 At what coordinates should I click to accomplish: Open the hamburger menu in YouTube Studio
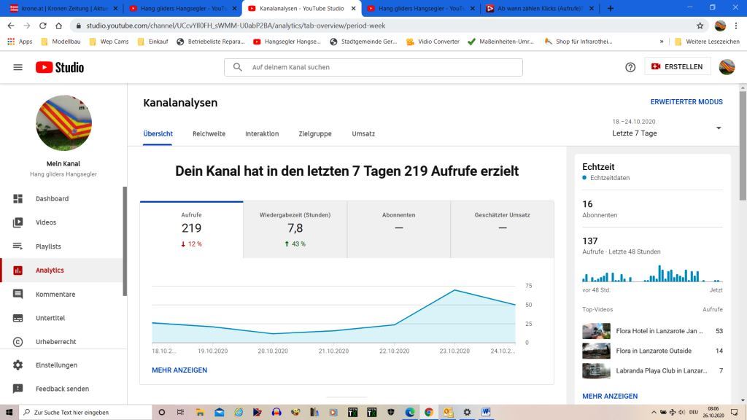pos(18,67)
